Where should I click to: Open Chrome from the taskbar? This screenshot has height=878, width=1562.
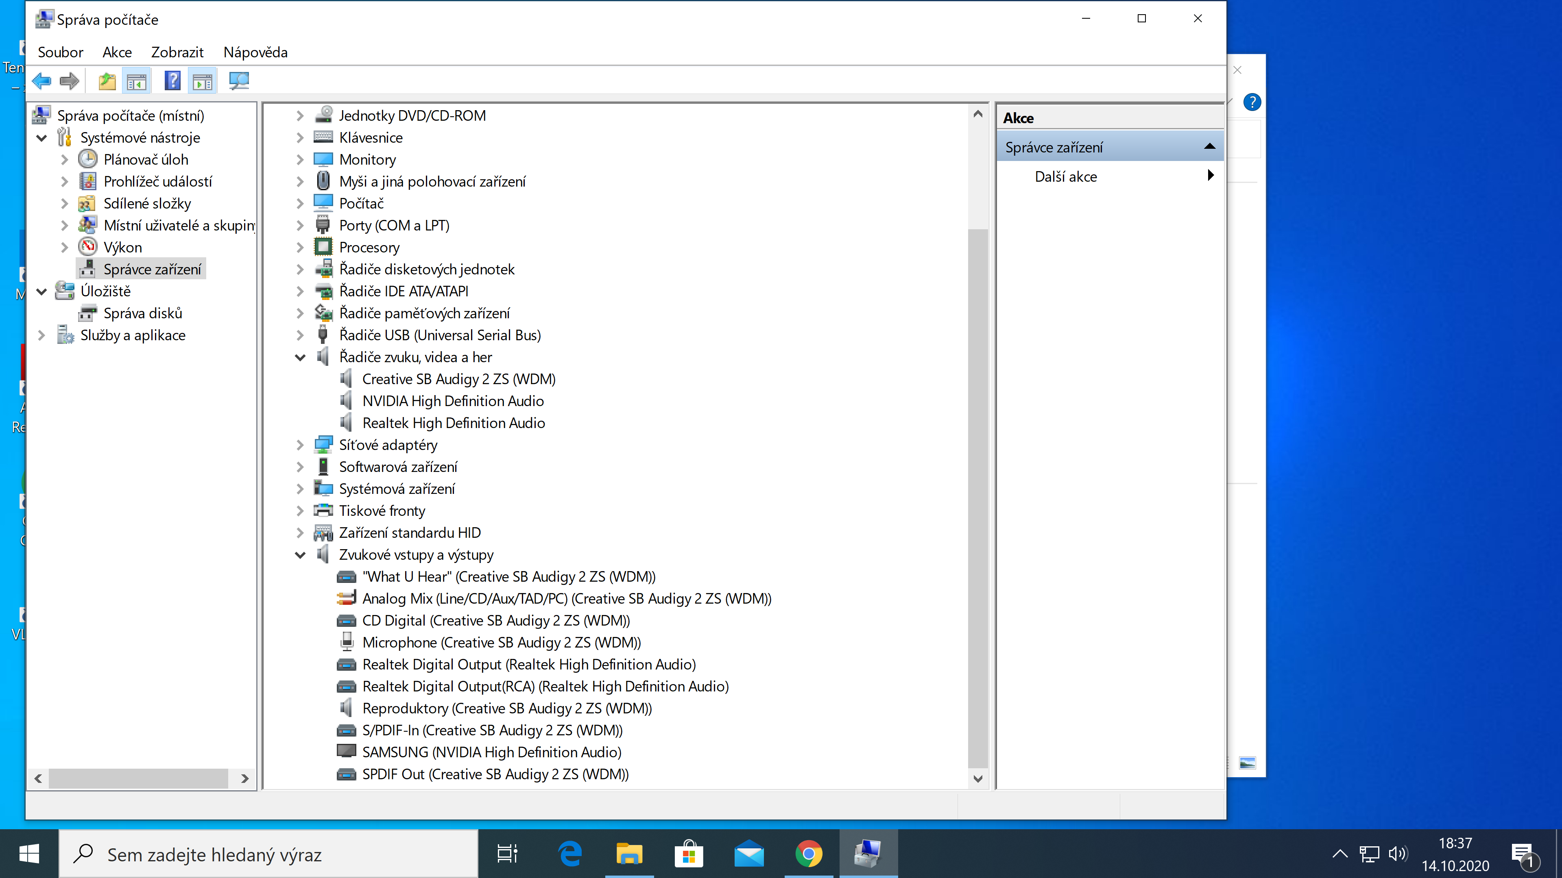808,854
